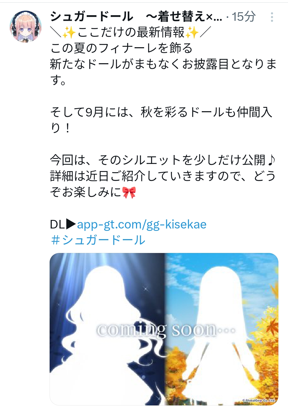Tap the music note after 公開
Screen dimensions: 288x410
point(271,160)
